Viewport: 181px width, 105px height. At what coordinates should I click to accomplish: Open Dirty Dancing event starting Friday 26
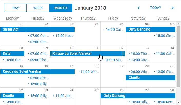(x=138, y=96)
